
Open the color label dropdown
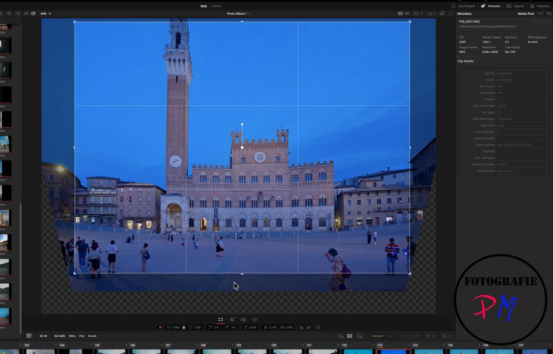point(430,336)
